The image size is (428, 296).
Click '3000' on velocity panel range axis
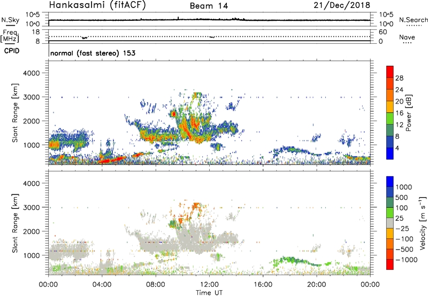pyautogui.click(x=31, y=207)
